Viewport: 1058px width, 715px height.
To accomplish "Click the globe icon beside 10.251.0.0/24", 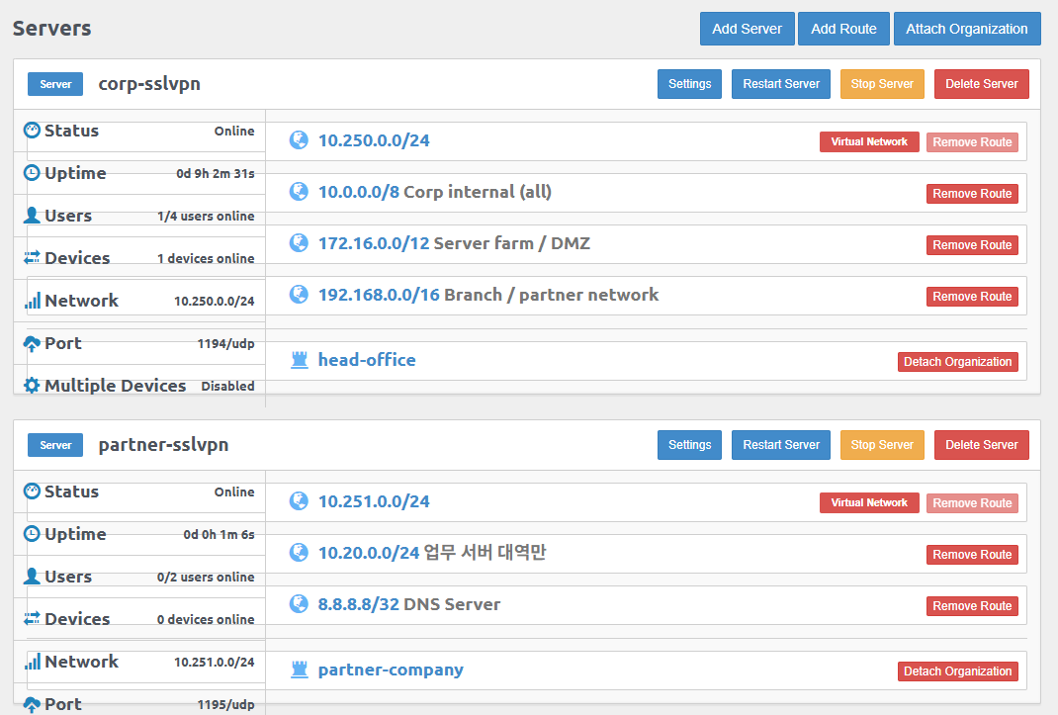I will (299, 501).
